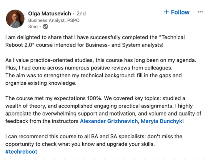Click the "The course met my expectations" line
The width and height of the screenshot is (208, 162).
pos(95,98)
